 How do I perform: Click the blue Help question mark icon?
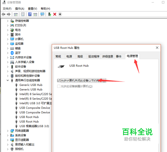[30, 14]
